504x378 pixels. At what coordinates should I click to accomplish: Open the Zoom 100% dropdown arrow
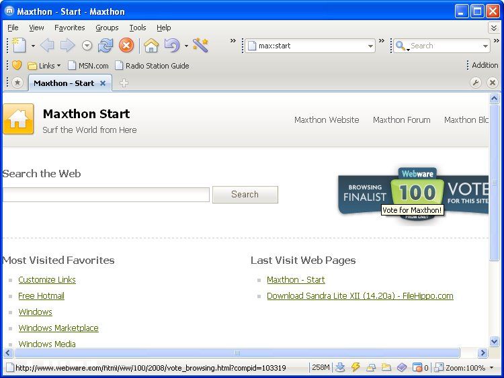[492, 368]
